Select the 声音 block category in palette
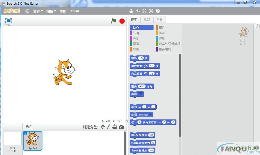Viewport: 260px width, 155px height. 142,38
